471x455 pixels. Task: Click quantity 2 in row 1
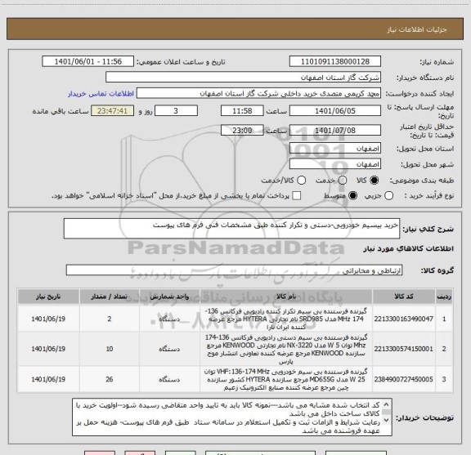tap(110, 319)
